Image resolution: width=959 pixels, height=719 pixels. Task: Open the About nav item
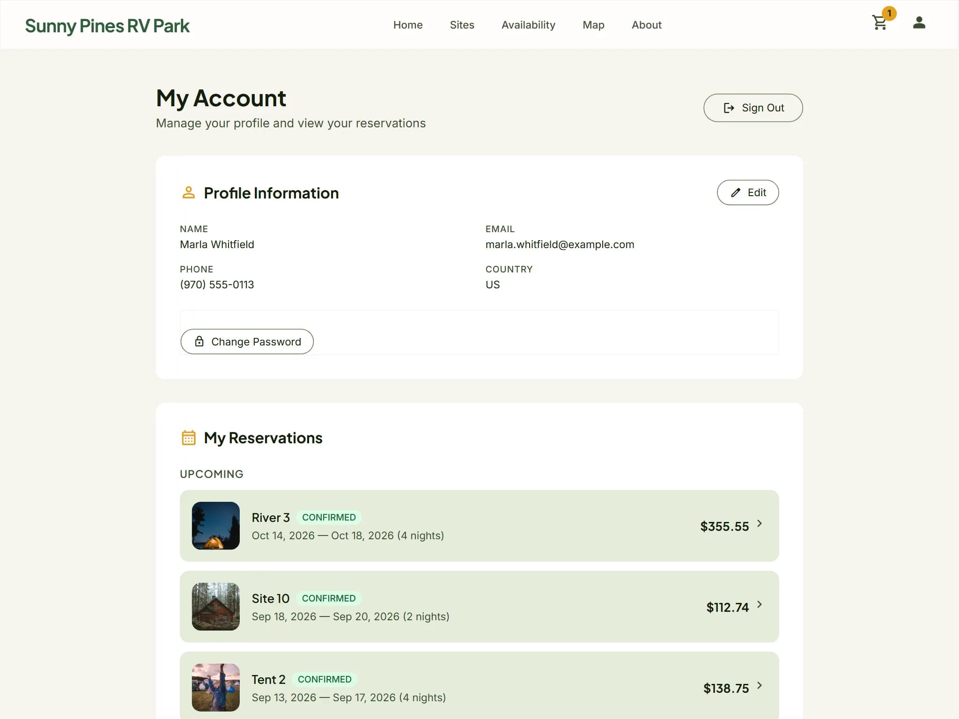click(x=646, y=25)
